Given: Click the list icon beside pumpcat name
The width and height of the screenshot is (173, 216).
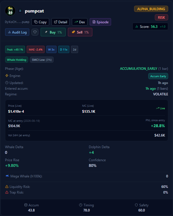Looking at the screenshot, I should [x=20, y=11].
